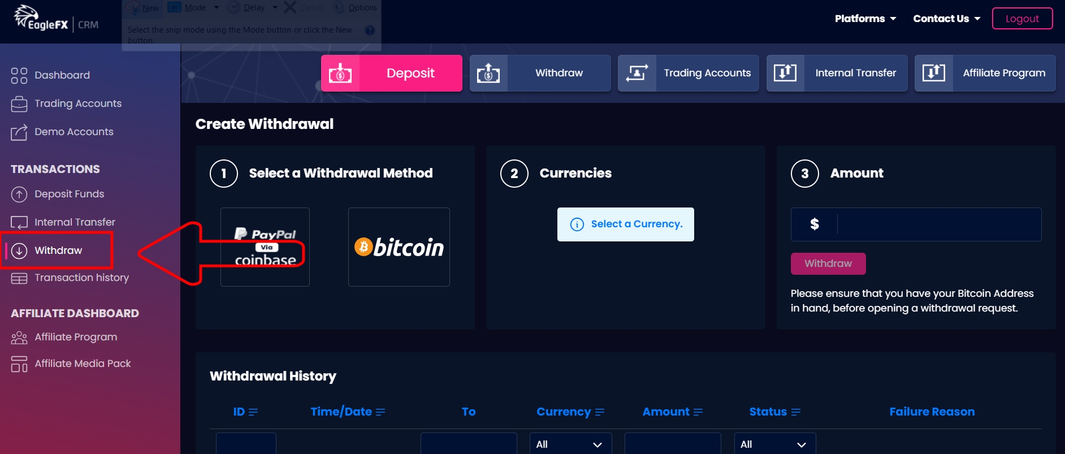This screenshot has height=454, width=1065.
Task: Select the PayPal via Coinbase withdrawal method
Action: click(x=265, y=247)
